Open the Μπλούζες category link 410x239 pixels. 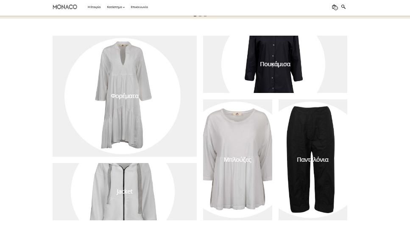coord(237,160)
